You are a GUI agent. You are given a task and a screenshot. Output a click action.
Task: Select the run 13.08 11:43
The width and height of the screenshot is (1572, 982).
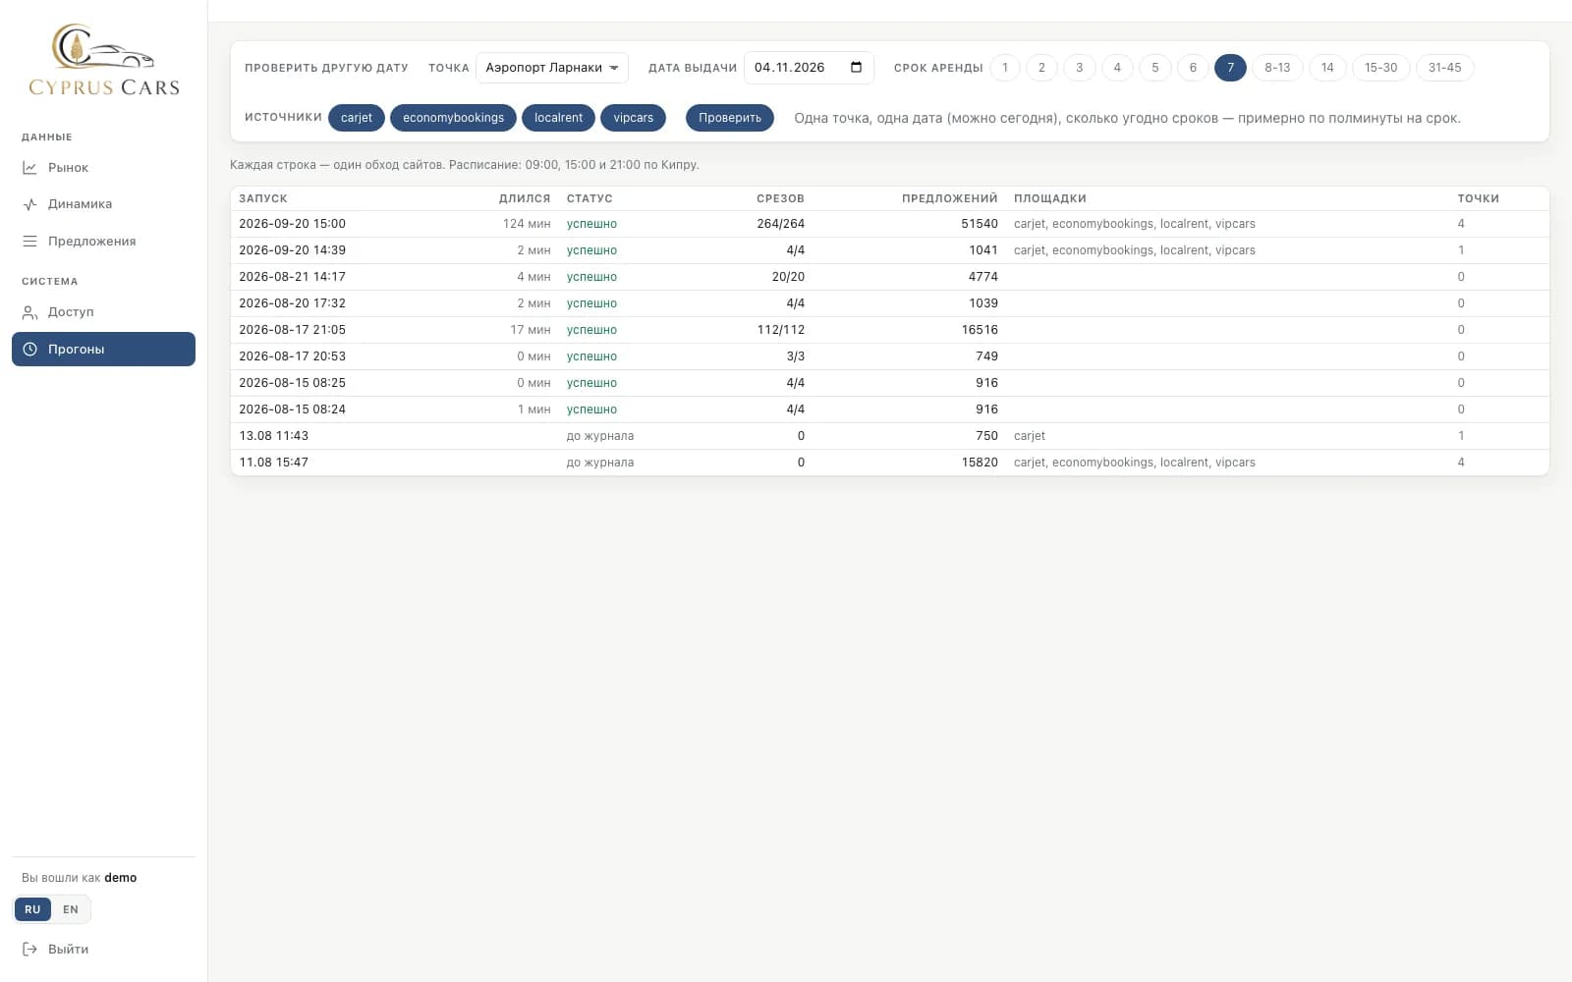[889, 436]
